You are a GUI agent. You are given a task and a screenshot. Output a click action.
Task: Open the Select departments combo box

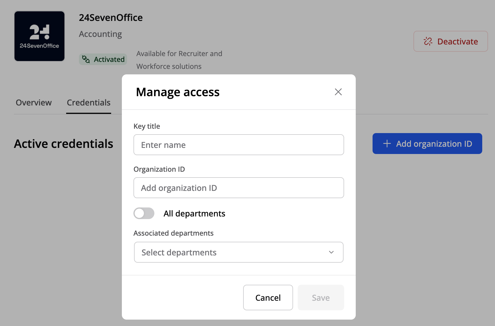232,252
